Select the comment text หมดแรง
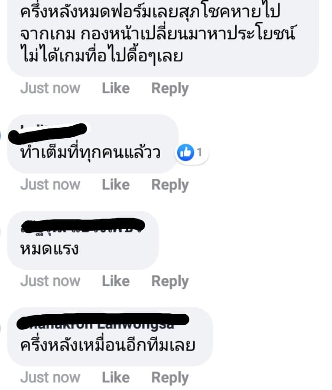 [x=49, y=249]
